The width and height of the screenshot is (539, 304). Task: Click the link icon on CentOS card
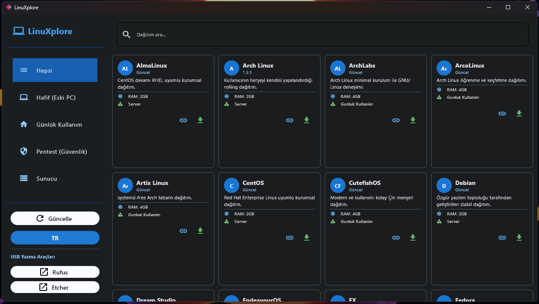click(x=290, y=238)
